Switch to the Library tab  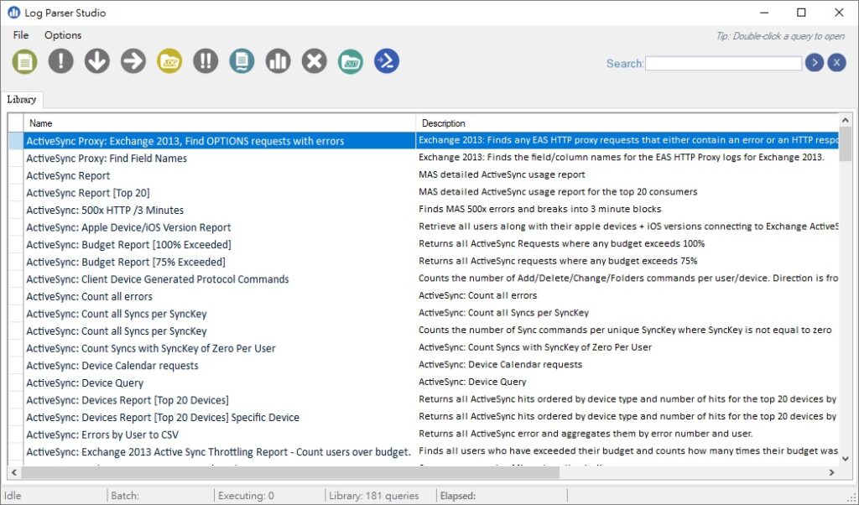coord(22,99)
